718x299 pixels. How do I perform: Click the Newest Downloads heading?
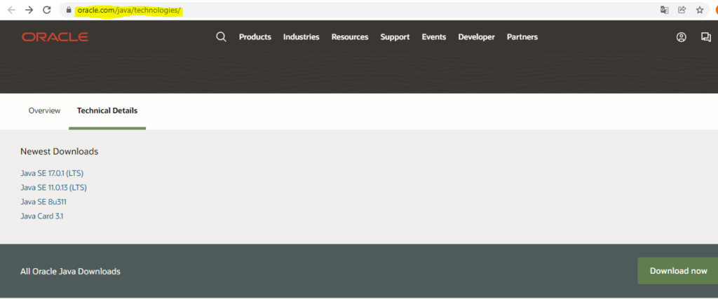click(60, 151)
